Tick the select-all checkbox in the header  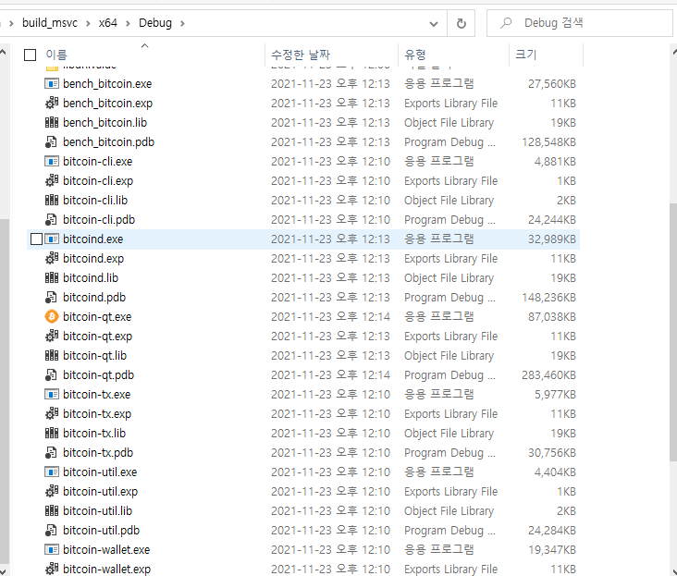click(30, 55)
